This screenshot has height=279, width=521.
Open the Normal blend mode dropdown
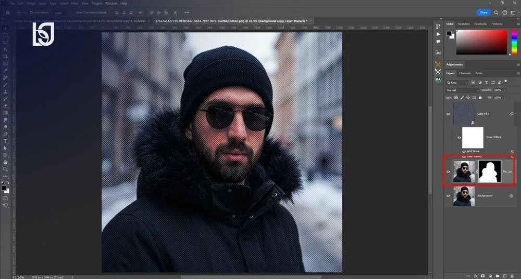point(463,90)
